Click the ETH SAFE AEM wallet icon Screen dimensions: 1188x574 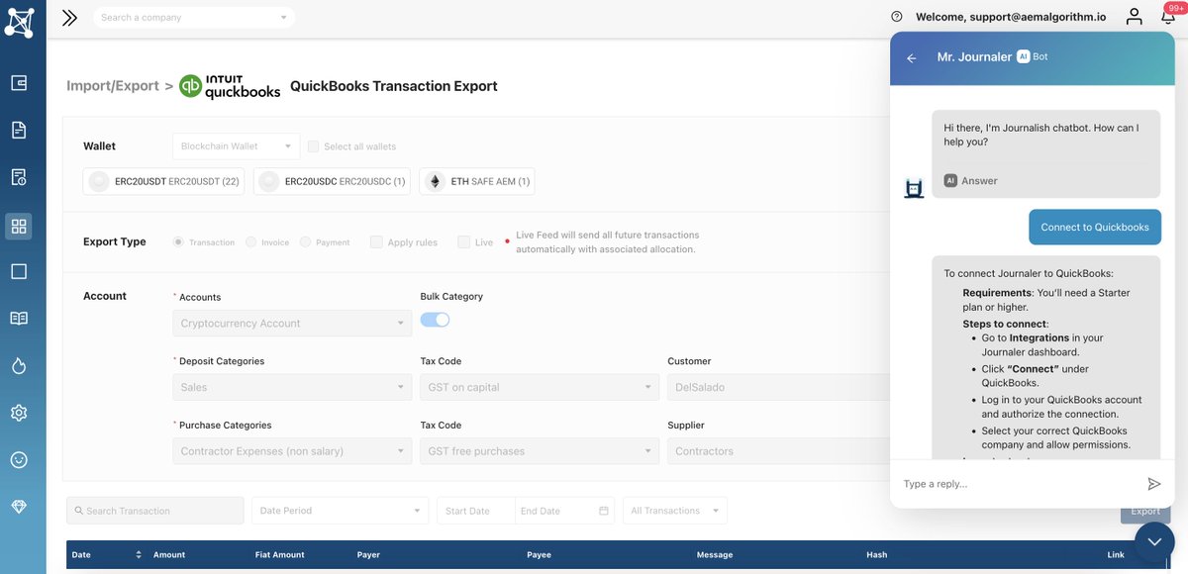coord(434,181)
